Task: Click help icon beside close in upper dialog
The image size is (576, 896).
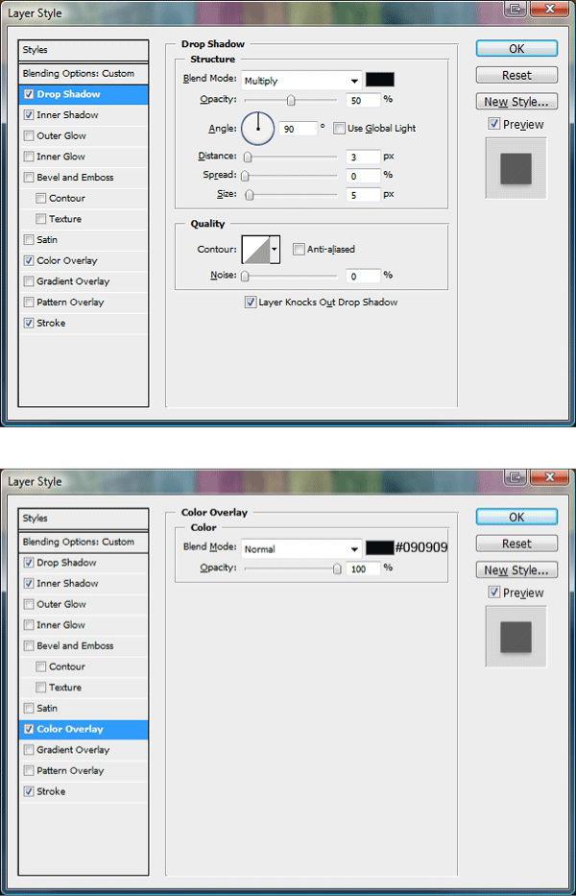Action: pos(516,10)
